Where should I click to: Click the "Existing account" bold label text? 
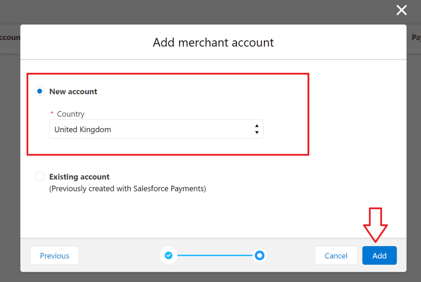(79, 177)
